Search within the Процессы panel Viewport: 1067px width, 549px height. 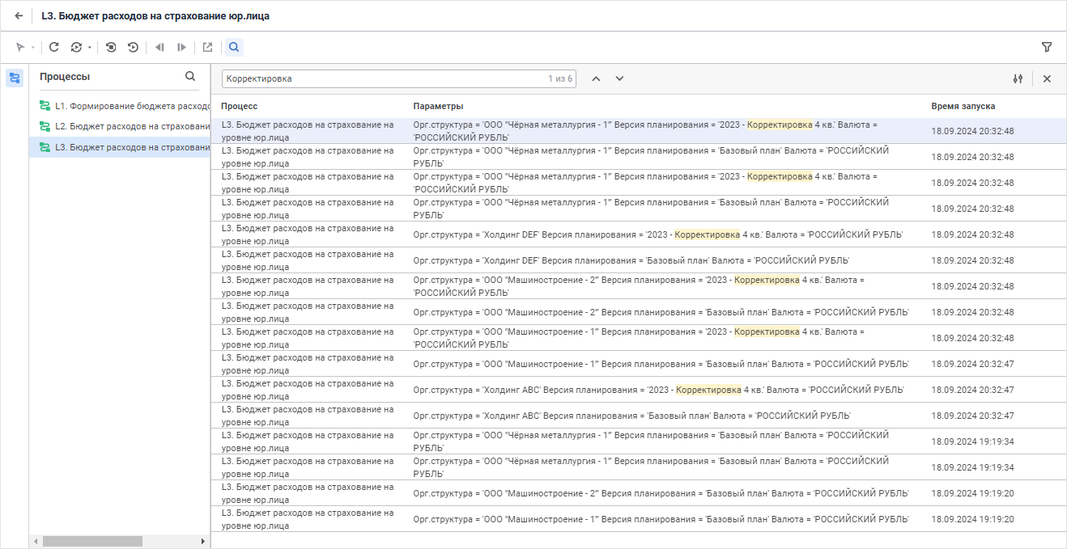coord(190,77)
